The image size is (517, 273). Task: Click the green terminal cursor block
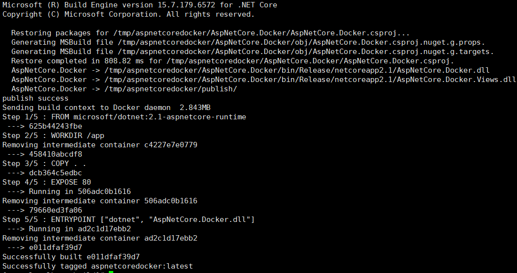coord(111,272)
